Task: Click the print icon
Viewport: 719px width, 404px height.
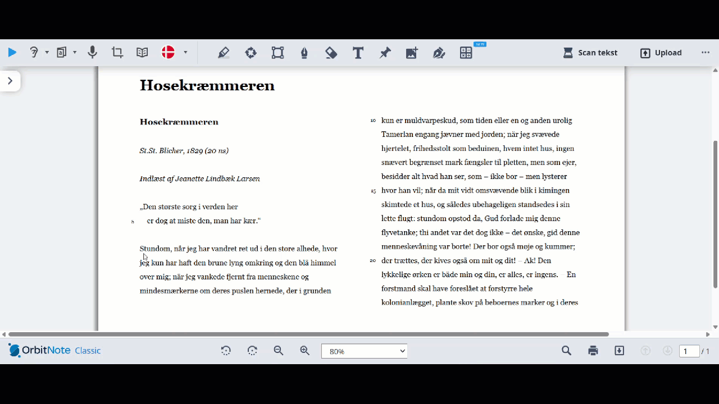Action: coord(593,351)
